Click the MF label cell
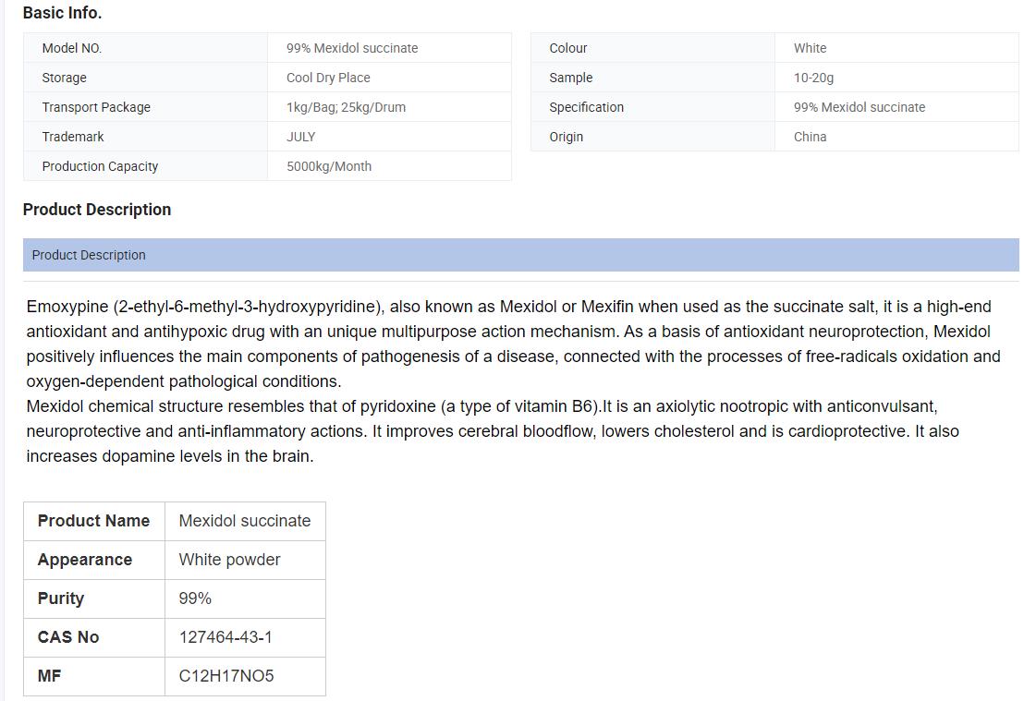Image resolution: width=1024 pixels, height=701 pixels. 50,676
